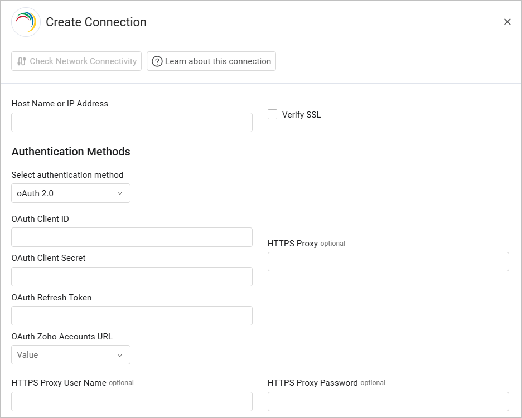Focus the HTTPS Proxy input box
Screen dimensions: 522x418
[x=388, y=262]
